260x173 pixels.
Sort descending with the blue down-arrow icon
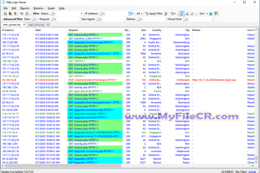216,14
